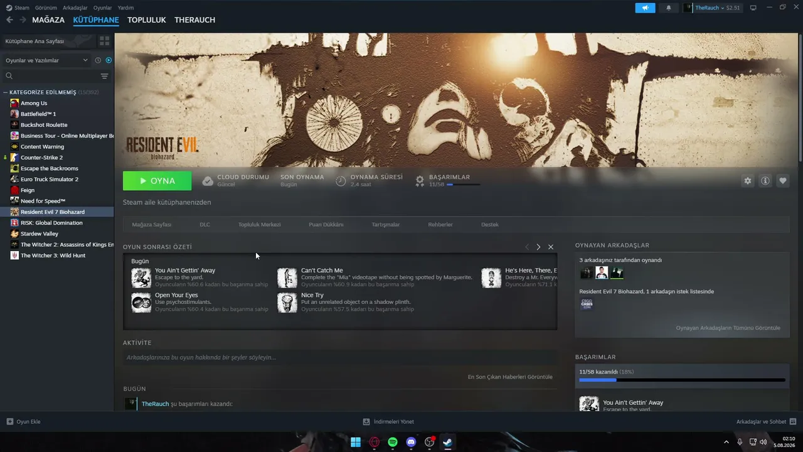Show game info panel icon
803x452 pixels.
pos(765,181)
